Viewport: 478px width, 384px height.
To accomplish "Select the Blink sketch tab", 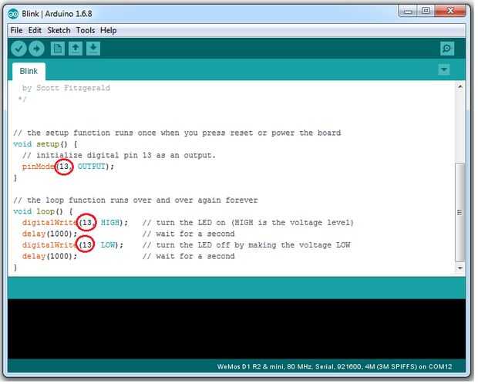I will [29, 72].
